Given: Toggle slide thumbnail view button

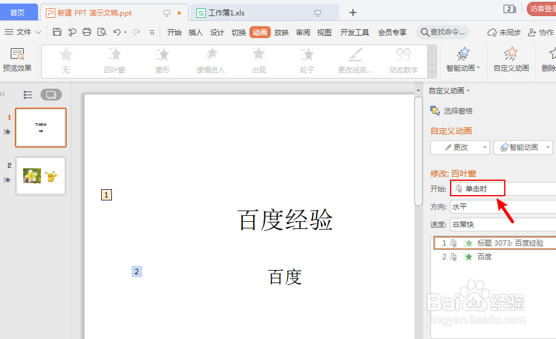Looking at the screenshot, I should point(51,95).
